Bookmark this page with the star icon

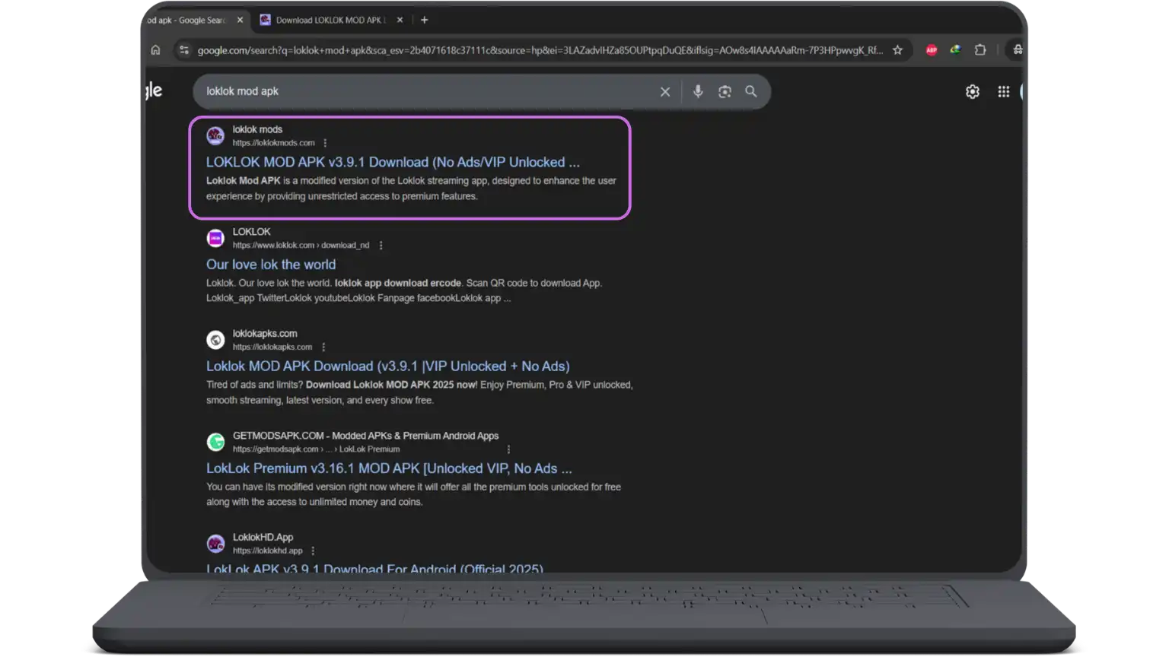point(897,50)
